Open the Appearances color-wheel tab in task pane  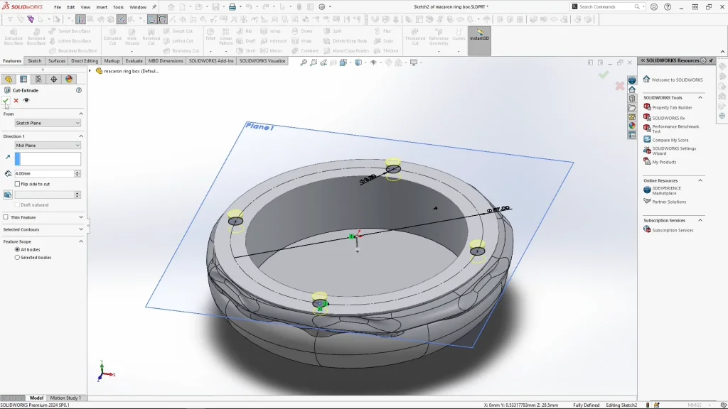[632, 126]
